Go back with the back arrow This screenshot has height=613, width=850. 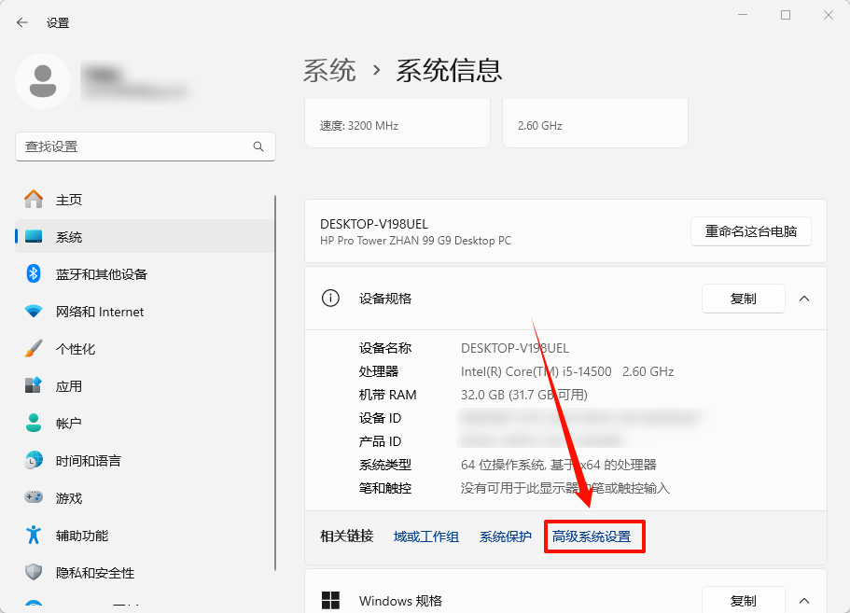pos(22,22)
